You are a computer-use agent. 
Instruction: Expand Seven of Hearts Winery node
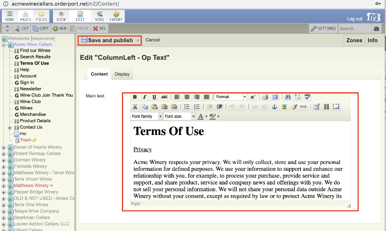coord(4,147)
